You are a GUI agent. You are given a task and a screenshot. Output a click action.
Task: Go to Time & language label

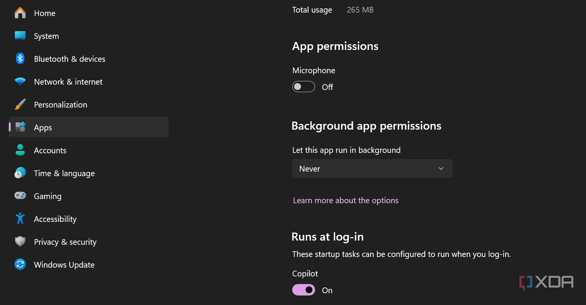pyautogui.click(x=64, y=173)
